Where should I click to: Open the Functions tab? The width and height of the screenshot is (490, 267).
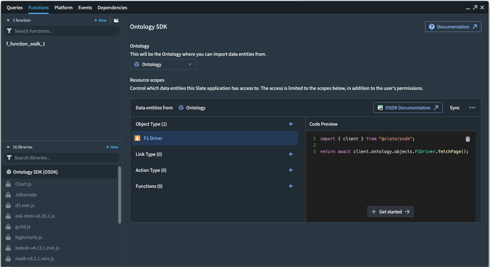tap(39, 7)
